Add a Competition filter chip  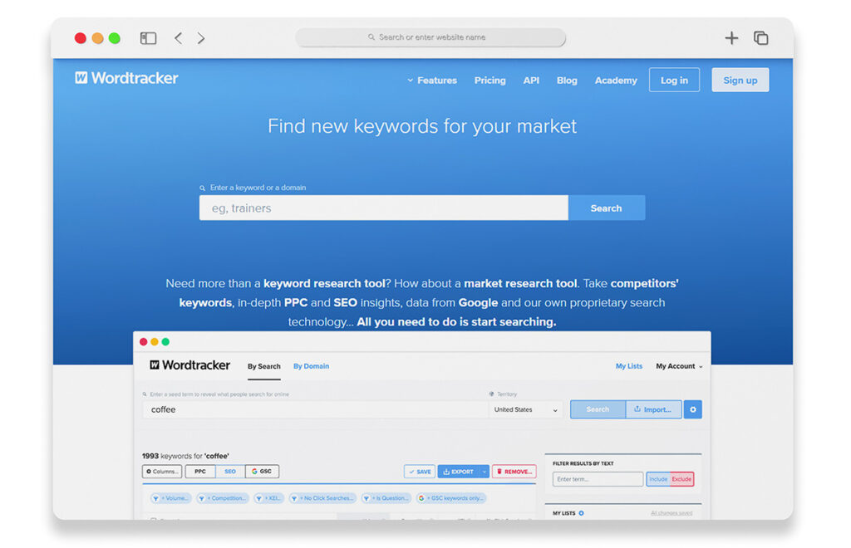coord(223,498)
